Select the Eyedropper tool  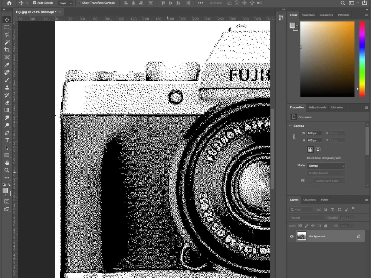[x=7, y=65]
